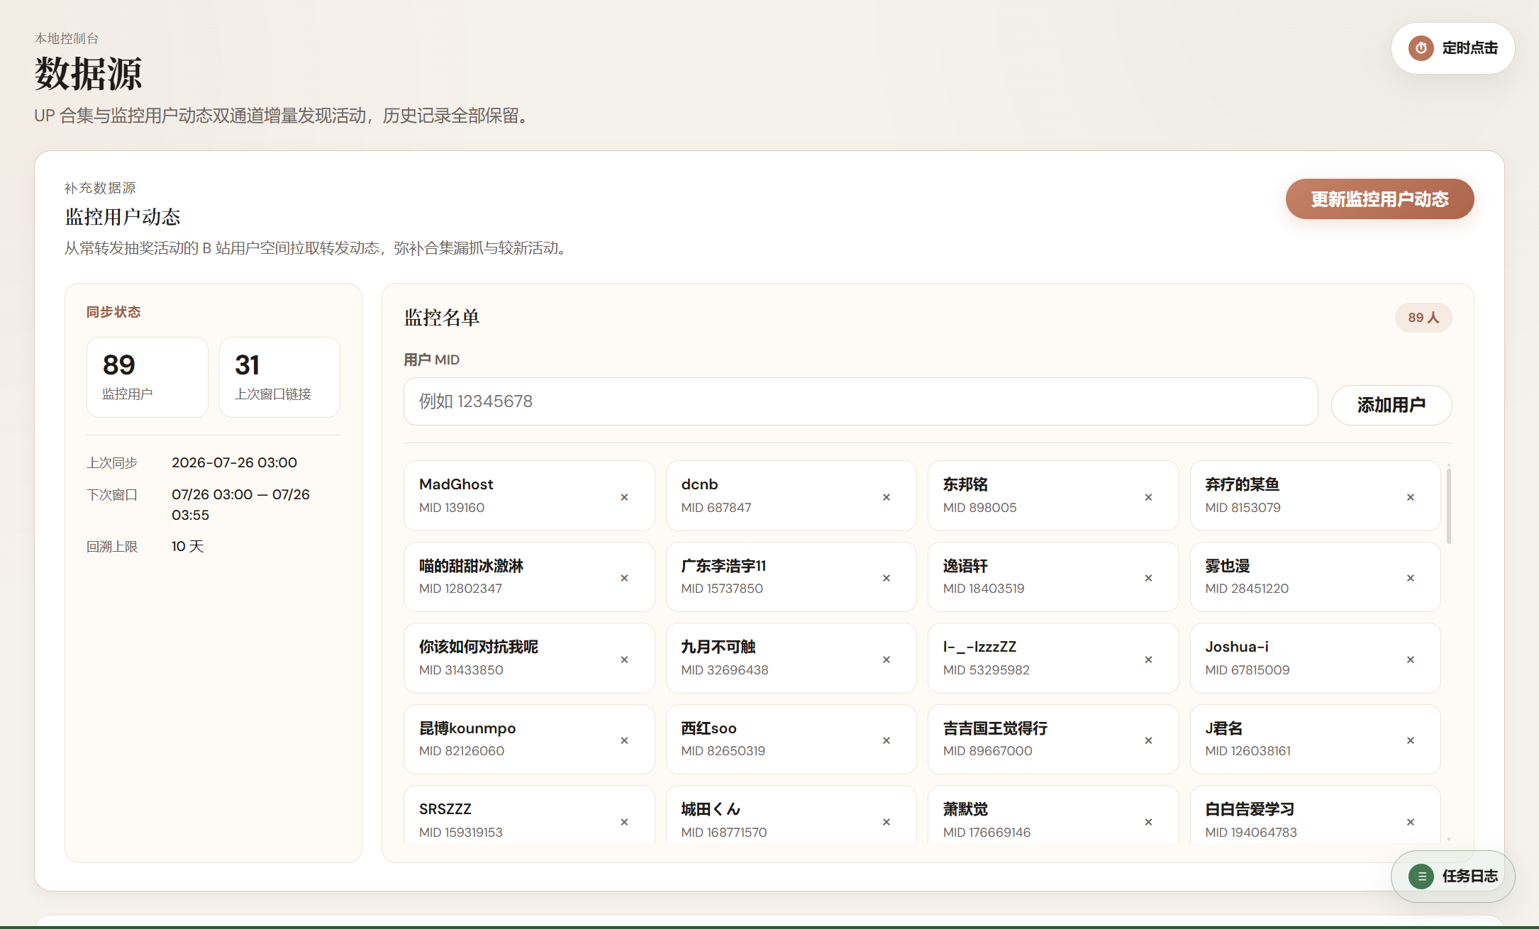Open the 任务日志 button label
1539x929 pixels.
1469,877
